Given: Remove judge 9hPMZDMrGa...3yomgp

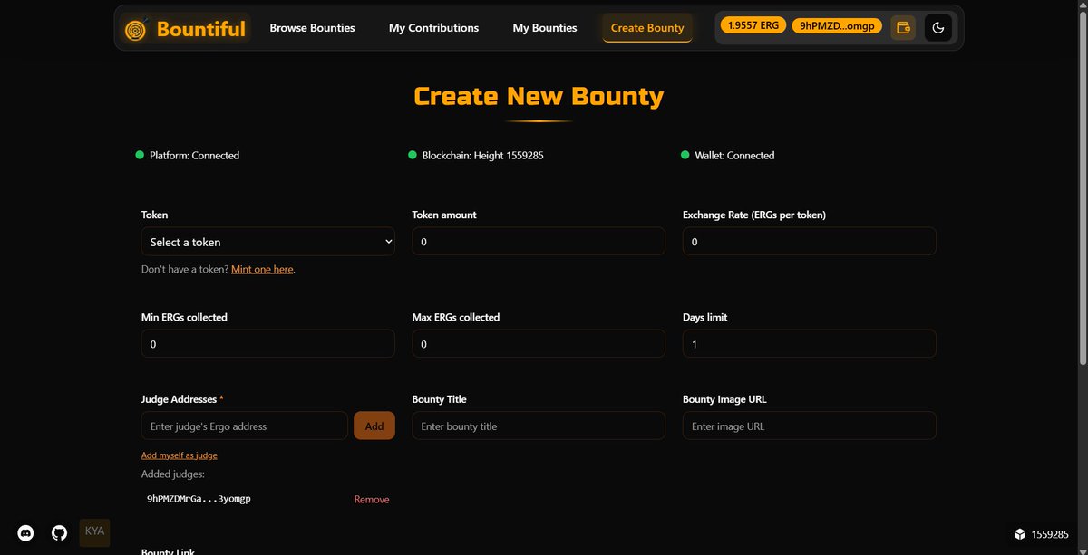Looking at the screenshot, I should pyautogui.click(x=372, y=500).
